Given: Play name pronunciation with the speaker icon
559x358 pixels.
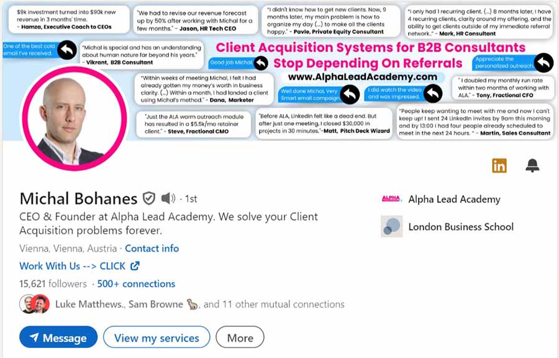Looking at the screenshot, I should click(x=166, y=199).
